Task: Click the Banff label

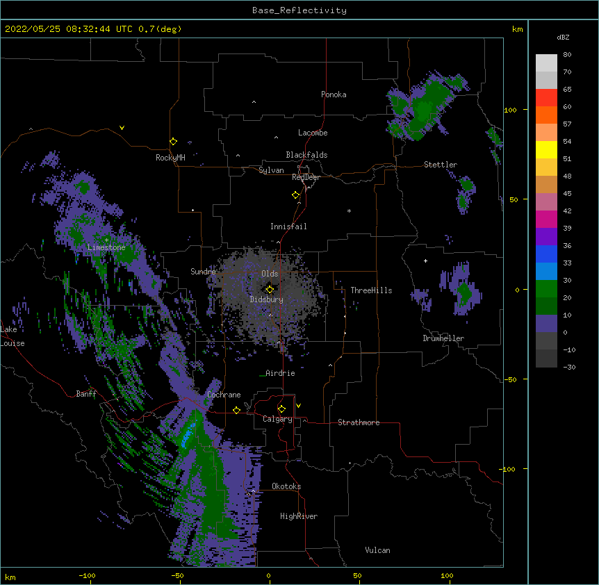Action: 86,394
